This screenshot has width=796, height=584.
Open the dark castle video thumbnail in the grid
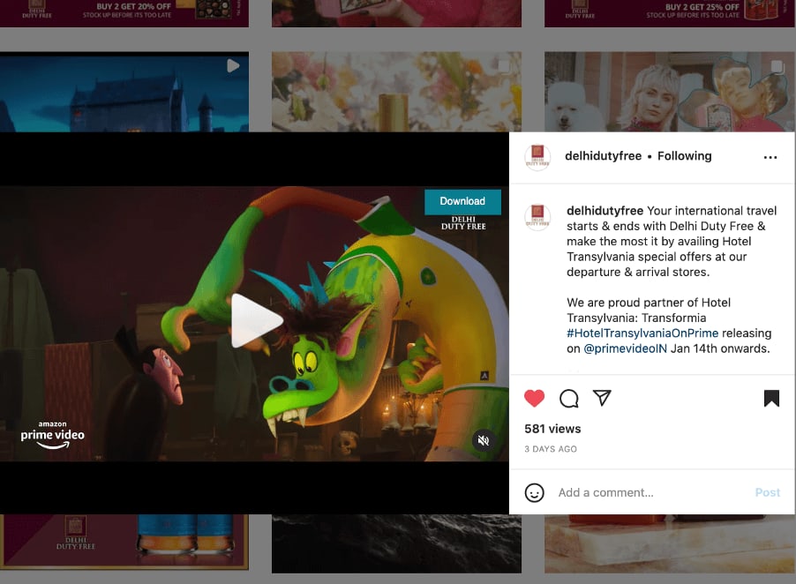124,92
